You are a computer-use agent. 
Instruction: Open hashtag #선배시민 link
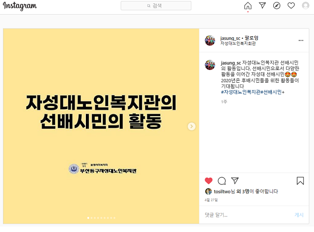click(x=271, y=92)
